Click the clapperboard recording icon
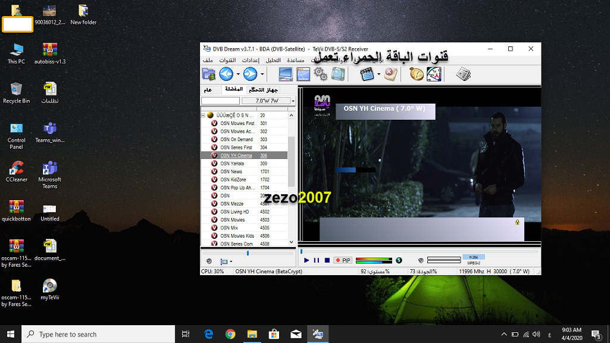The width and height of the screenshot is (610, 343). pyautogui.click(x=367, y=74)
